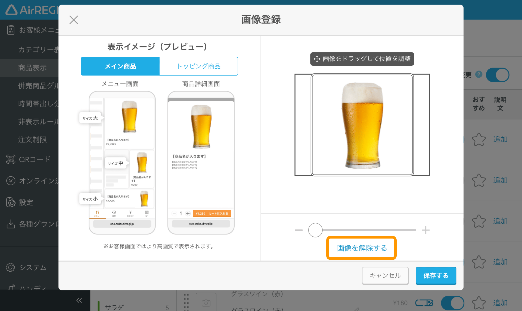Click 追加 link in first row
The width and height of the screenshot is (522, 311).
(x=500, y=139)
